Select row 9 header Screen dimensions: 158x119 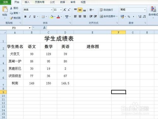pos(3,92)
